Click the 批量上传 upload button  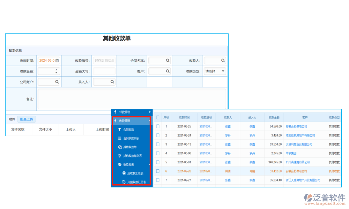tap(27, 119)
